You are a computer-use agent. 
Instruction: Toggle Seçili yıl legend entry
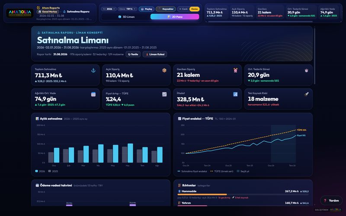tap(243, 171)
